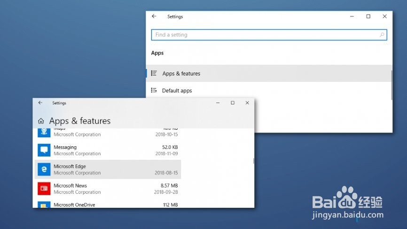The width and height of the screenshot is (407, 229).
Task: Select the Messaging app name
Action: pyautogui.click(x=65, y=147)
